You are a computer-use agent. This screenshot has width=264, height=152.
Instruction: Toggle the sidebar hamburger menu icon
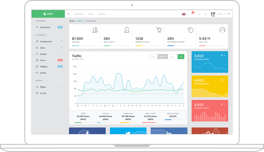click(68, 14)
